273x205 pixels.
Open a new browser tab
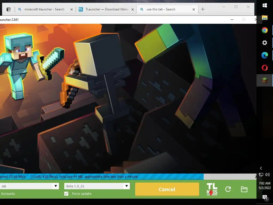[x=203, y=9]
